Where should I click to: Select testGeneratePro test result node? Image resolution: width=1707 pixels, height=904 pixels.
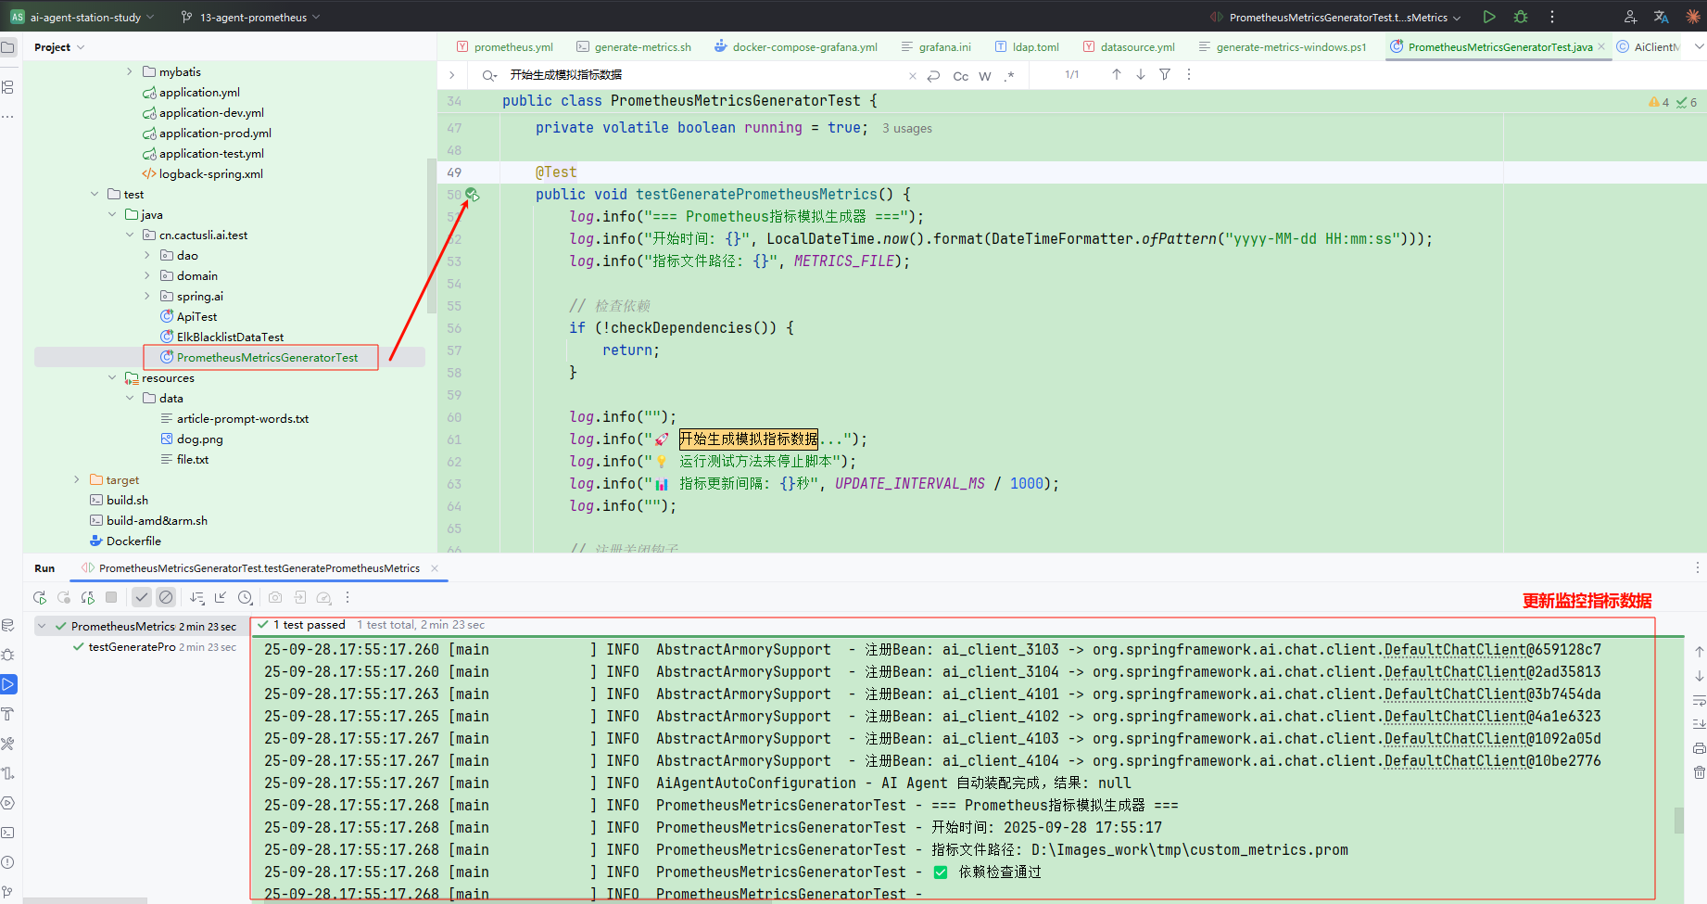click(132, 647)
